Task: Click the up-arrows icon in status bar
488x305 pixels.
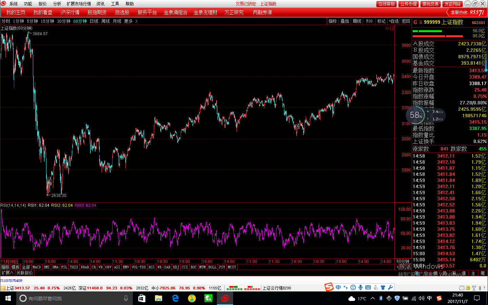Action: [x=480, y=288]
